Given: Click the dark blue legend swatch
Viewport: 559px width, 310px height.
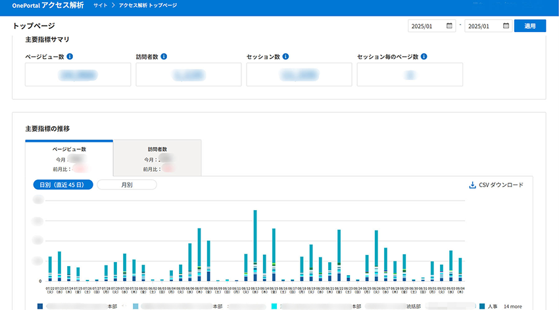Looking at the screenshot, I should (x=41, y=306).
